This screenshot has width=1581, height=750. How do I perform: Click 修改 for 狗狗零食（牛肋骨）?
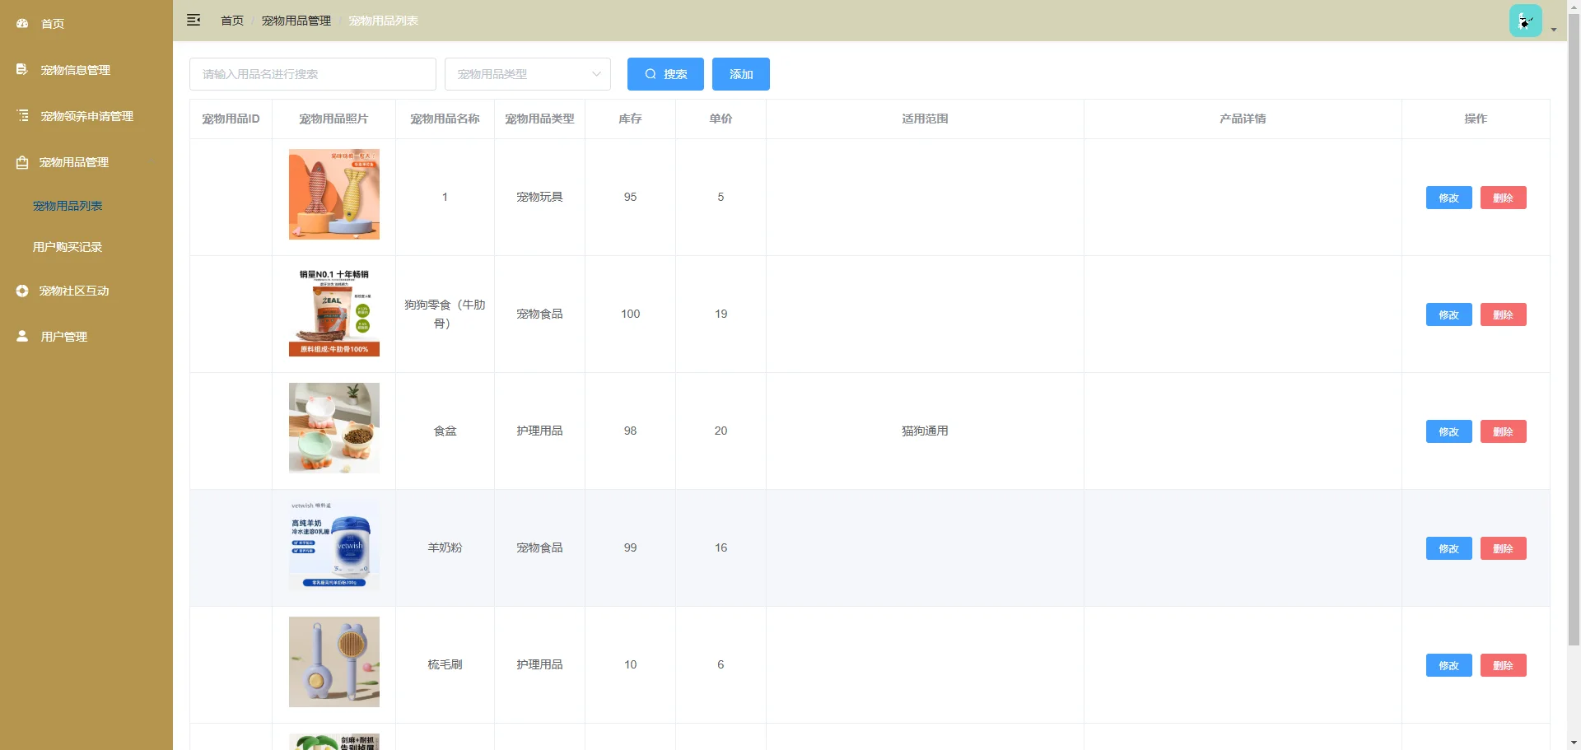click(1448, 314)
